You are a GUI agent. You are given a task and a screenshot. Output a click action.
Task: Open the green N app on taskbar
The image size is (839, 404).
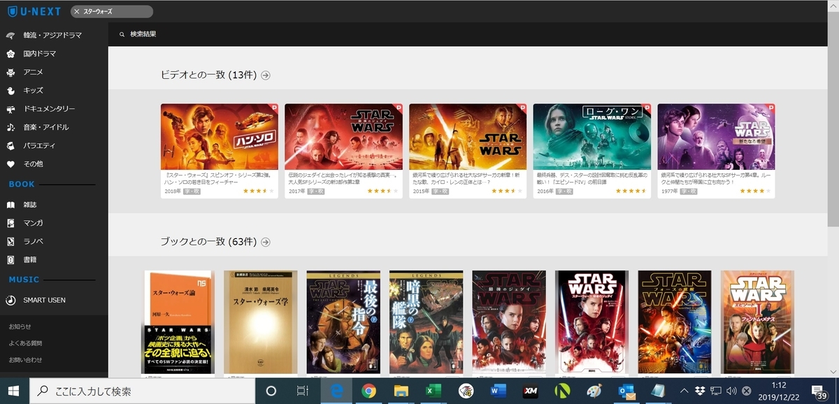pyautogui.click(x=561, y=391)
